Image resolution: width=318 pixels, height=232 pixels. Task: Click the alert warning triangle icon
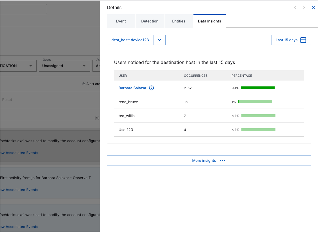click(x=84, y=84)
